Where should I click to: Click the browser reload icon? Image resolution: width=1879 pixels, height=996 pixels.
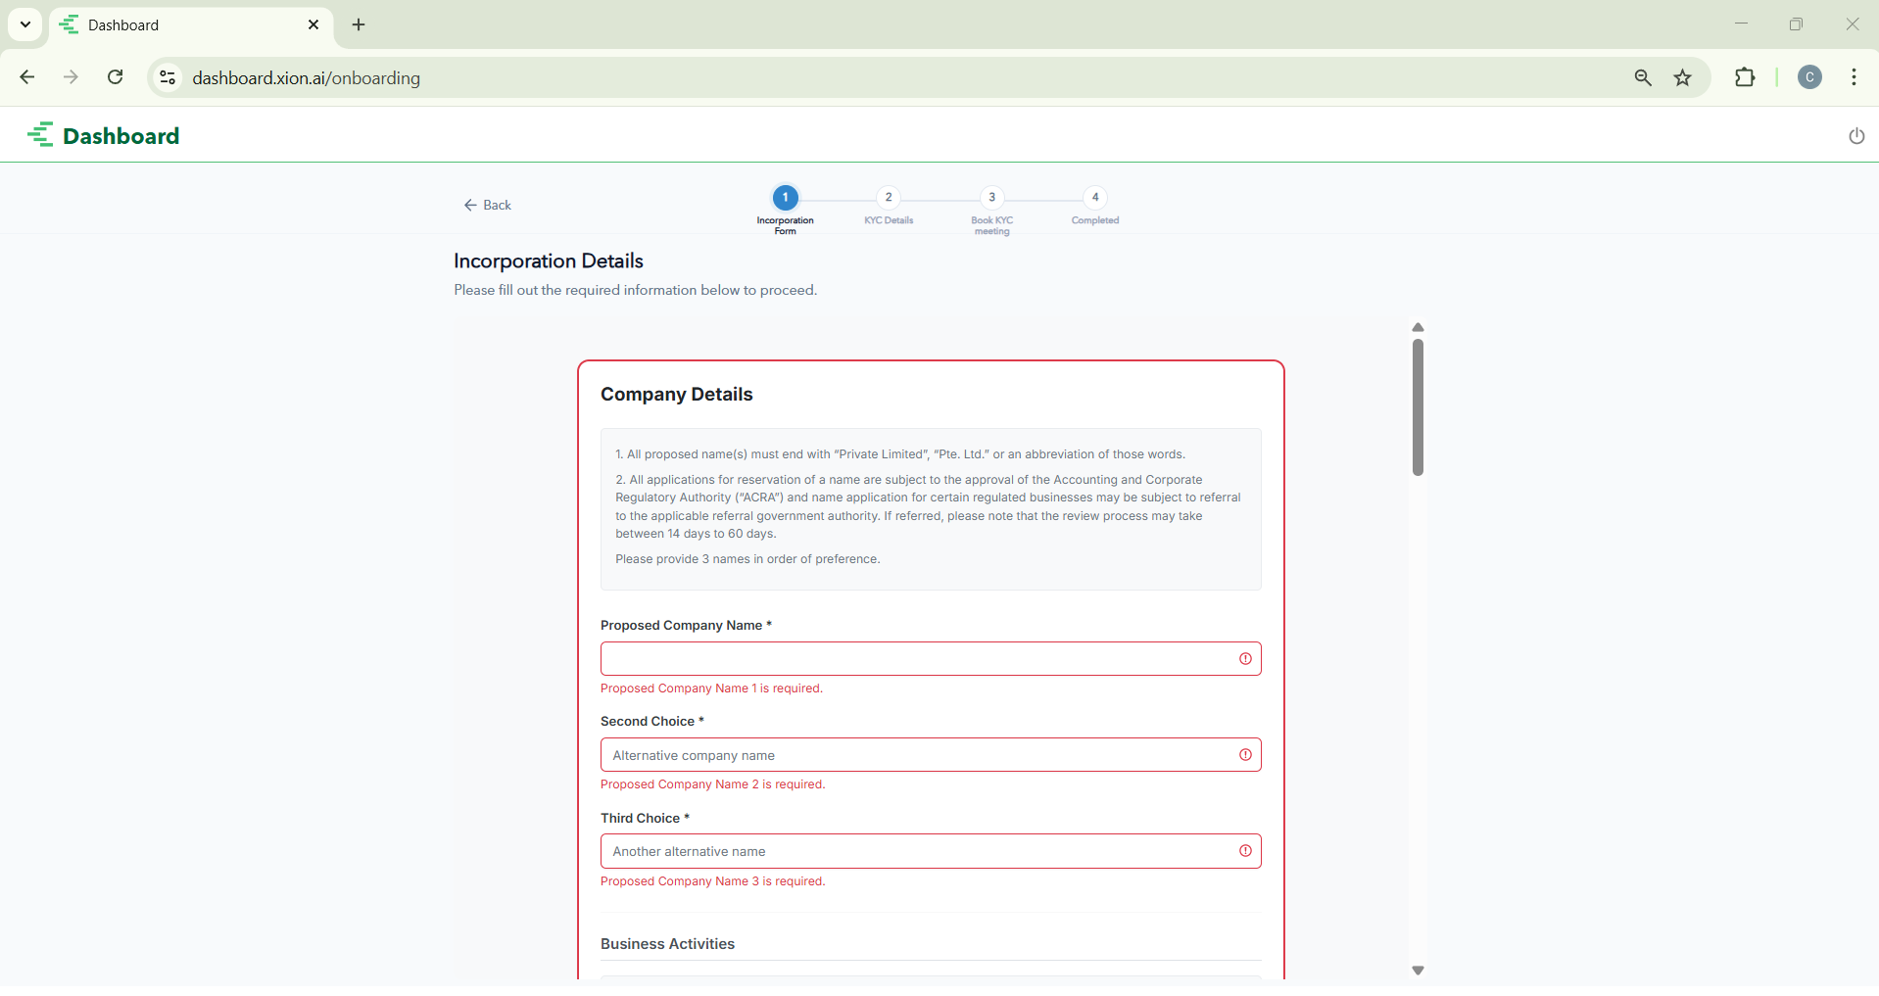tap(116, 77)
